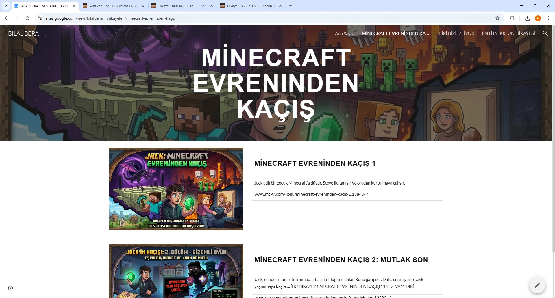Image resolution: width=555 pixels, height=298 pixels.
Task: Open the kacis-2-mutlak-son link
Action: (x=323, y=297)
